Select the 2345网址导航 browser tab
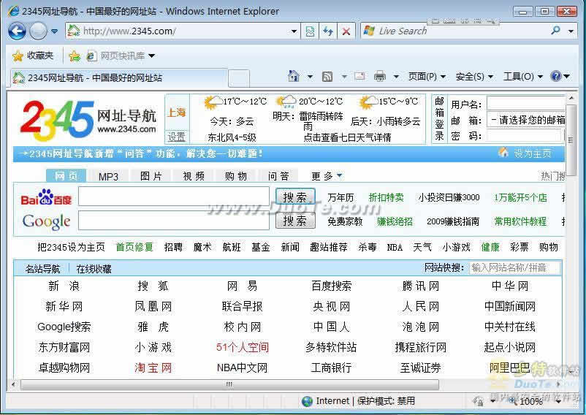Image resolution: width=586 pixels, height=415 pixels. point(119,78)
